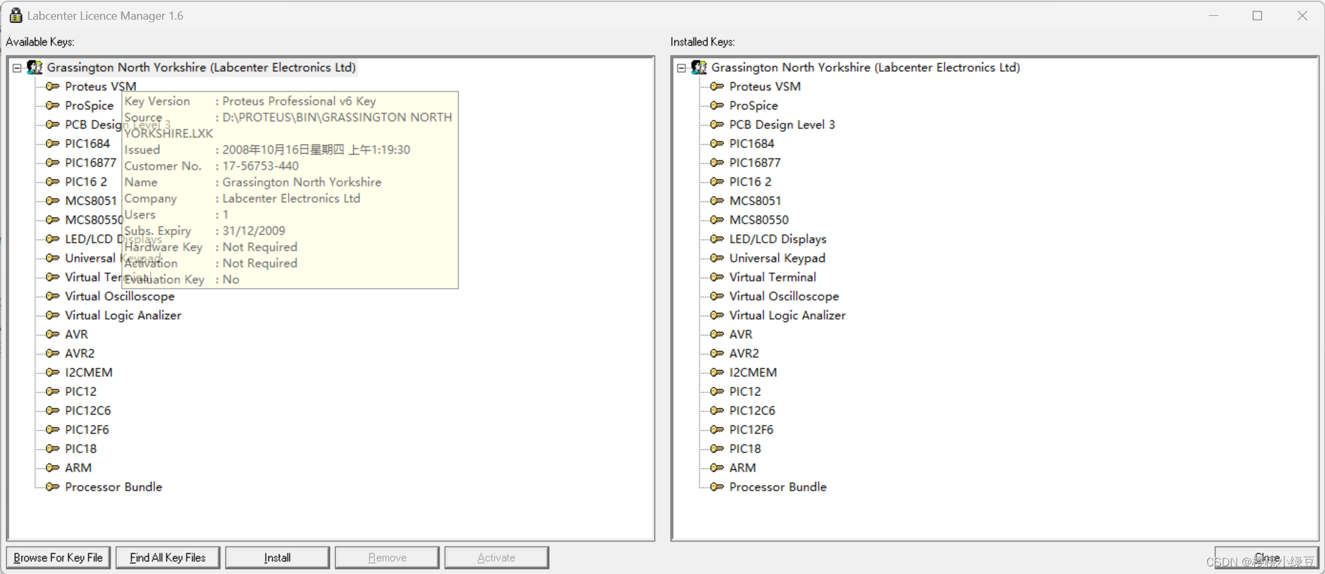1325x574 pixels.
Task: Click the key icon beside AVR2 in Available Keys
Action: click(x=53, y=353)
